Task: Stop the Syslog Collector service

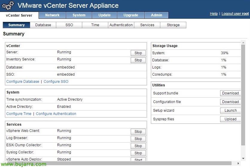Action: (138, 153)
